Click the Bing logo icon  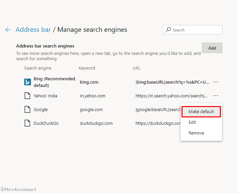(x=28, y=82)
